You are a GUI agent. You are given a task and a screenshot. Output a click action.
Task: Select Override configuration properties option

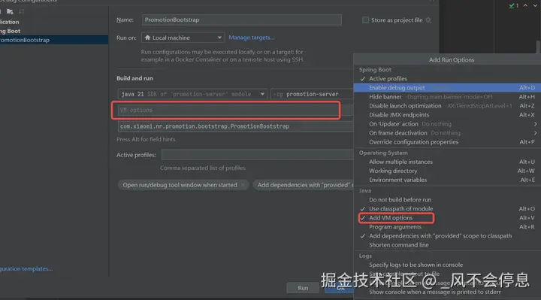click(x=447, y=142)
